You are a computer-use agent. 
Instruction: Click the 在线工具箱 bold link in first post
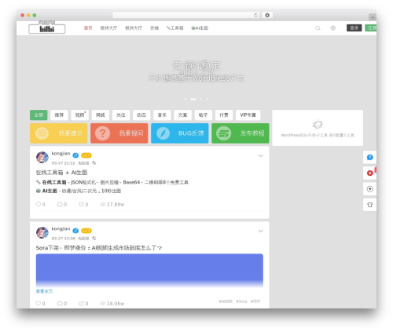tap(54, 182)
